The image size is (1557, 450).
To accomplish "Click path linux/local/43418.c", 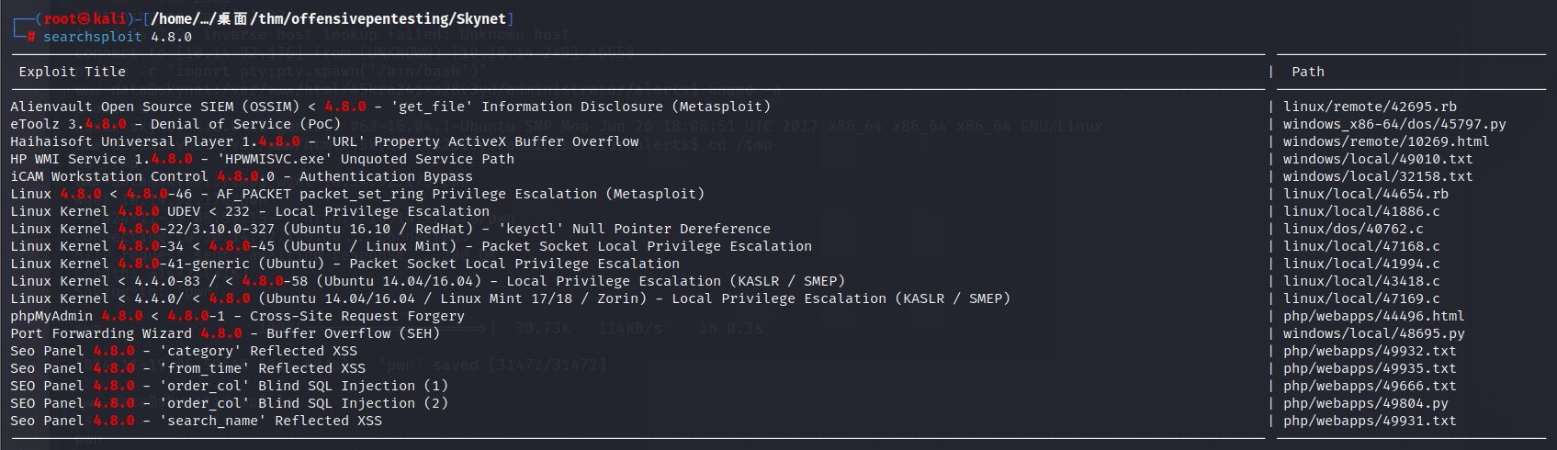I will (1362, 281).
